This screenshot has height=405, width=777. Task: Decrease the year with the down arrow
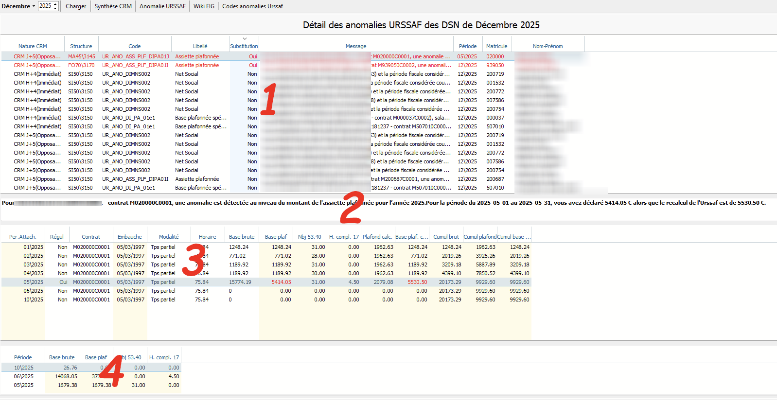(55, 8)
